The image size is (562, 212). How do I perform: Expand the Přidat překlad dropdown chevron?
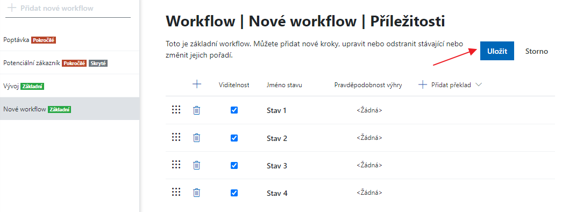click(x=478, y=85)
